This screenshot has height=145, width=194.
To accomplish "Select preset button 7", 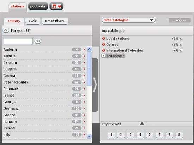I will coord(169,134).
